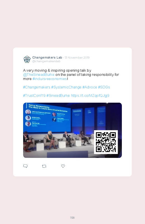Open the #TrustConf19 hashtag
Screen dimensions: 145x224
tap(34, 96)
